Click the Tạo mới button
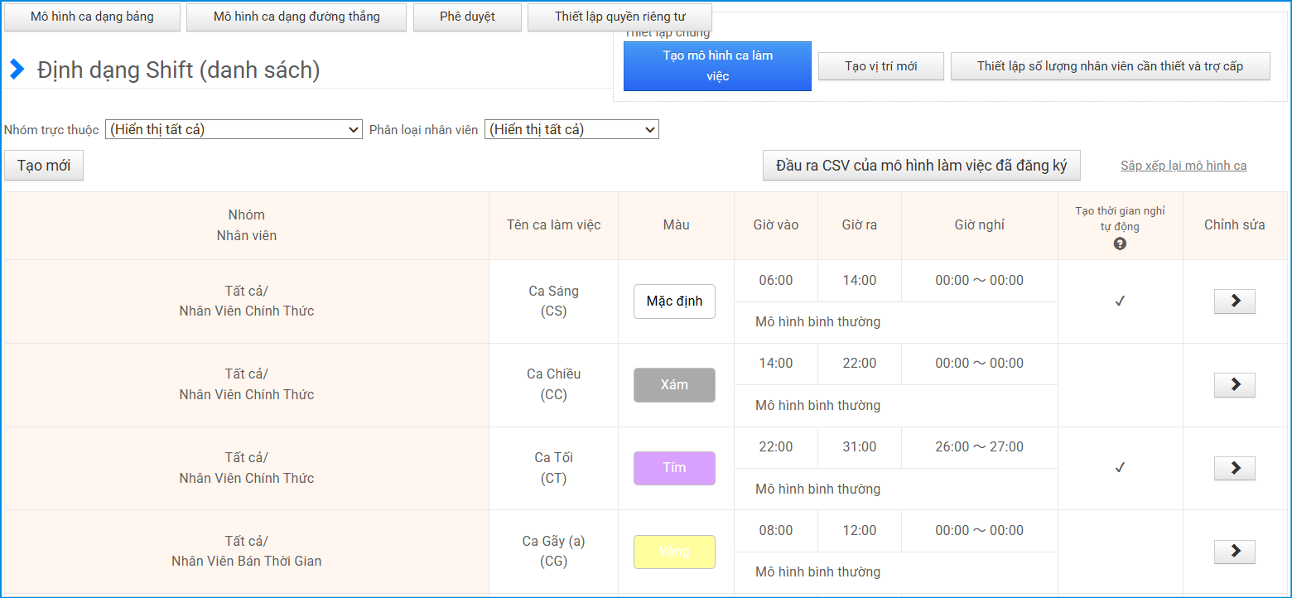 coord(44,166)
